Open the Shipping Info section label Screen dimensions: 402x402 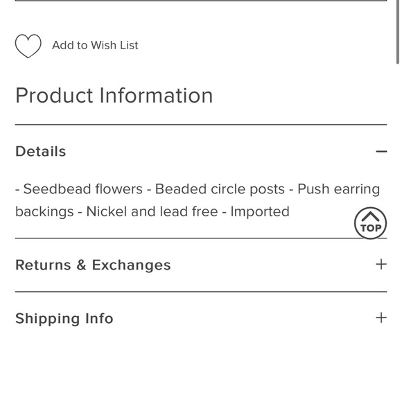(64, 319)
